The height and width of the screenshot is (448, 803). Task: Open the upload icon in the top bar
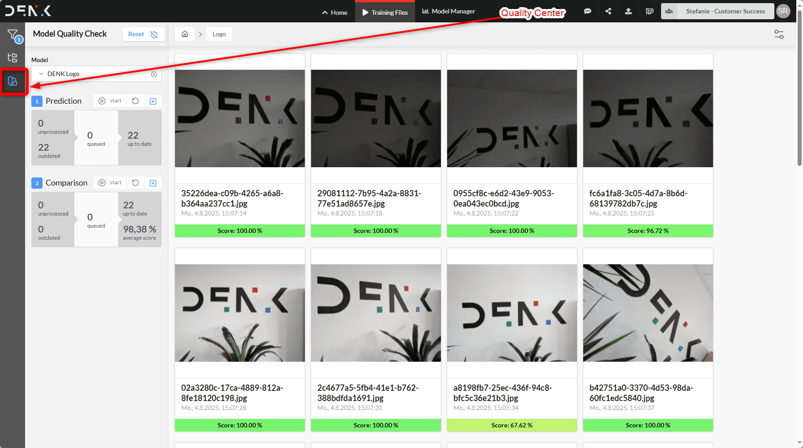point(628,11)
